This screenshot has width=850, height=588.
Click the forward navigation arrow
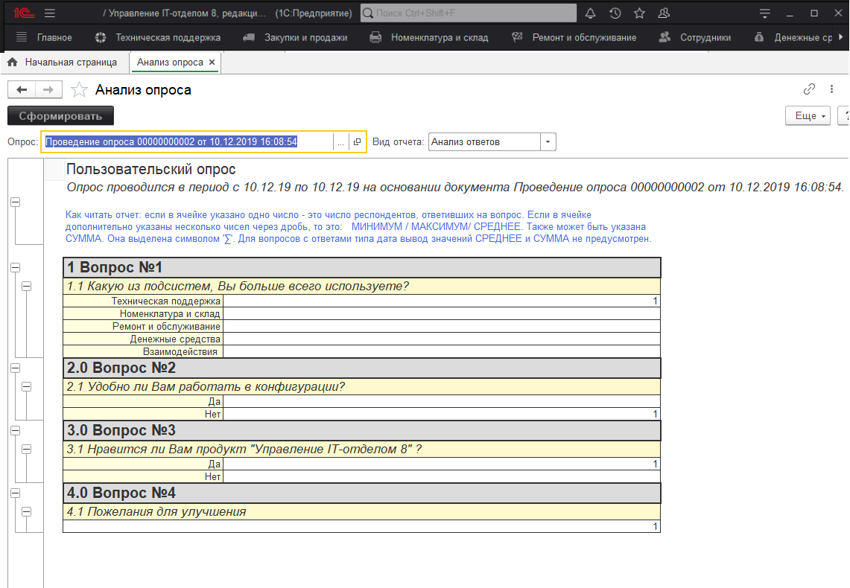click(48, 90)
